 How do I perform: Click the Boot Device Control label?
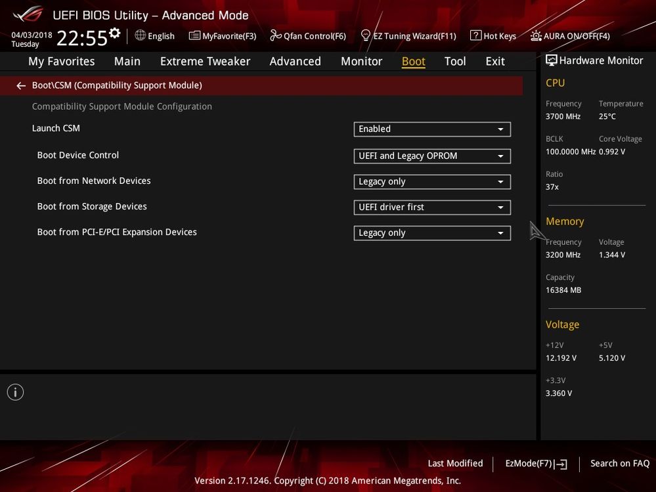coord(78,155)
